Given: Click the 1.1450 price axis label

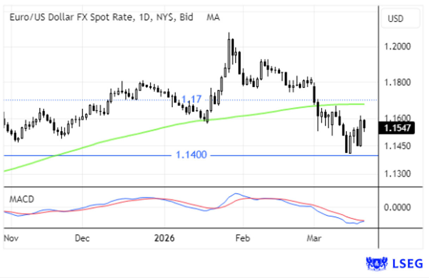Looking at the screenshot, I should (x=397, y=146).
